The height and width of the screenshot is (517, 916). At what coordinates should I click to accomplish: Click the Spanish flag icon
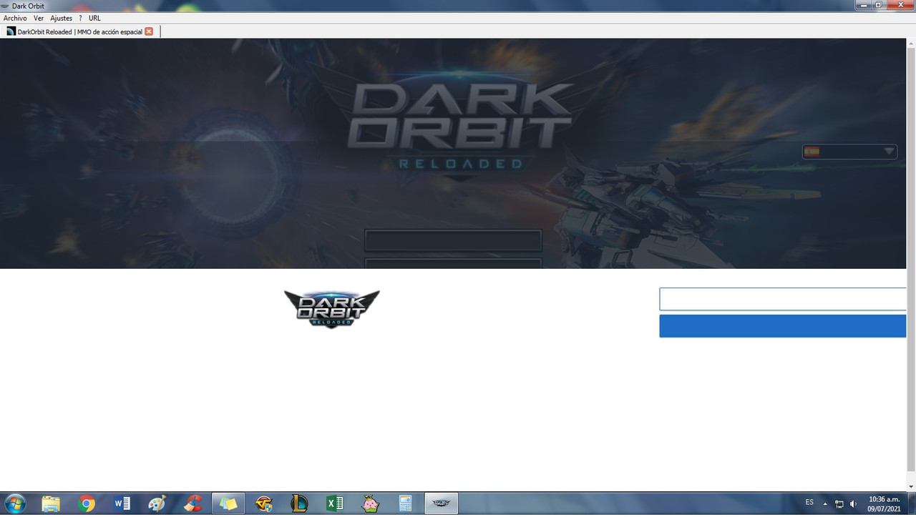812,152
